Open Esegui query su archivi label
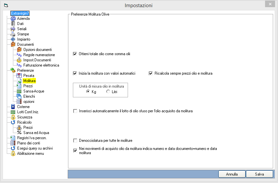The image size is (278, 183). [35, 148]
